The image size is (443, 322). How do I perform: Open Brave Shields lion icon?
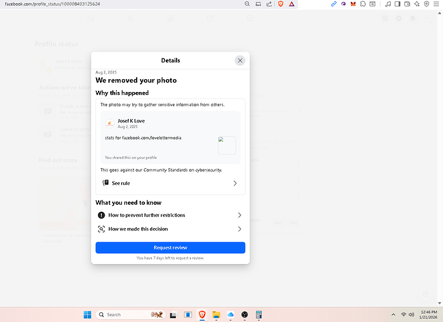click(281, 4)
